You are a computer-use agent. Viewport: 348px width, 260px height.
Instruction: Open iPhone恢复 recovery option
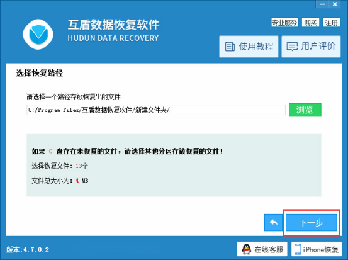(317, 249)
